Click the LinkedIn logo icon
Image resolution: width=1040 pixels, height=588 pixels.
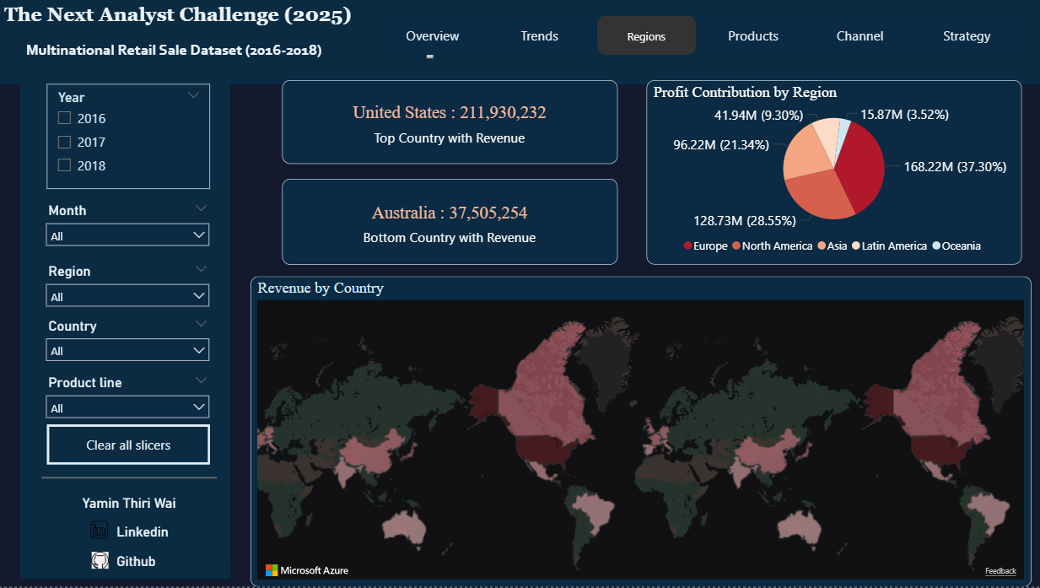[x=100, y=531]
